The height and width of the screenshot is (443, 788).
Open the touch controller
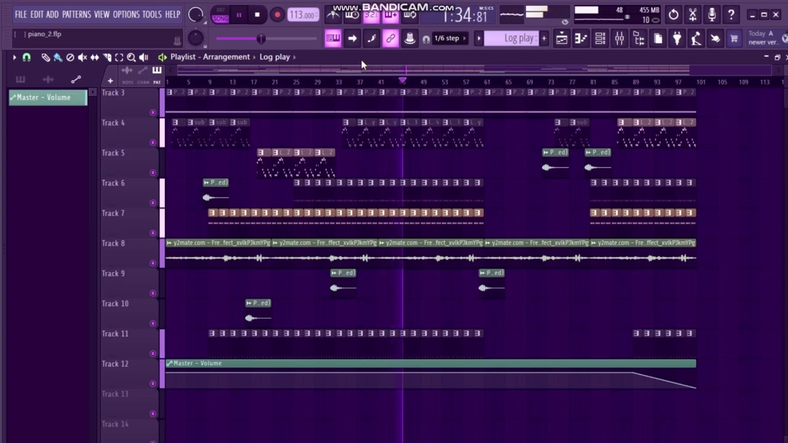pos(715,39)
